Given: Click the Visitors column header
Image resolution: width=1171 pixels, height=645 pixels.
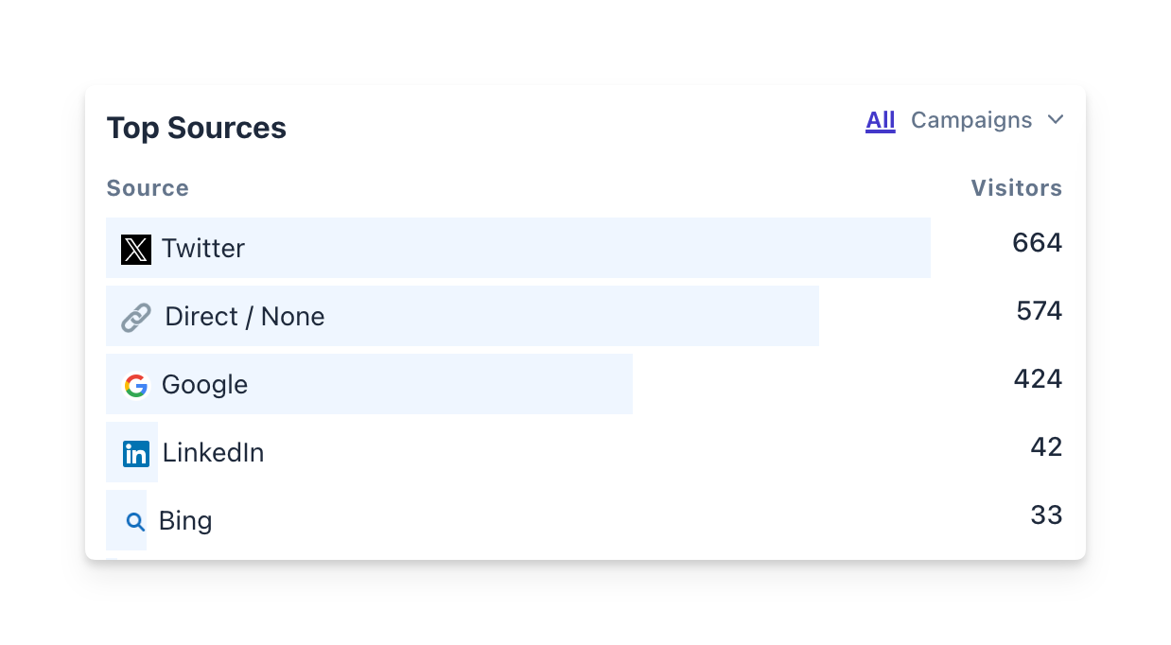Looking at the screenshot, I should 1017,188.
